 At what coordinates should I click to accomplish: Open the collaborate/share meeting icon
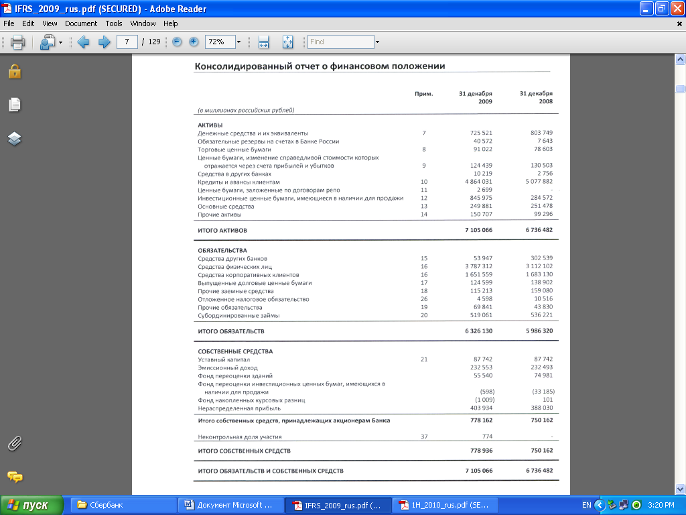48,42
